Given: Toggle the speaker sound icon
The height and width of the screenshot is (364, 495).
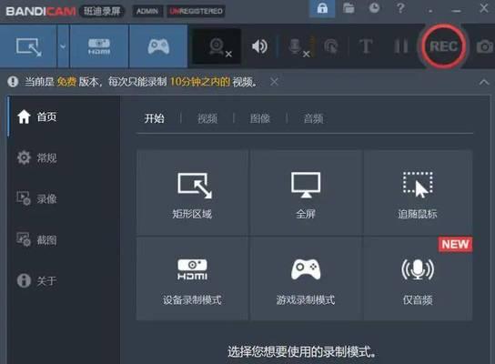Looking at the screenshot, I should point(259,46).
